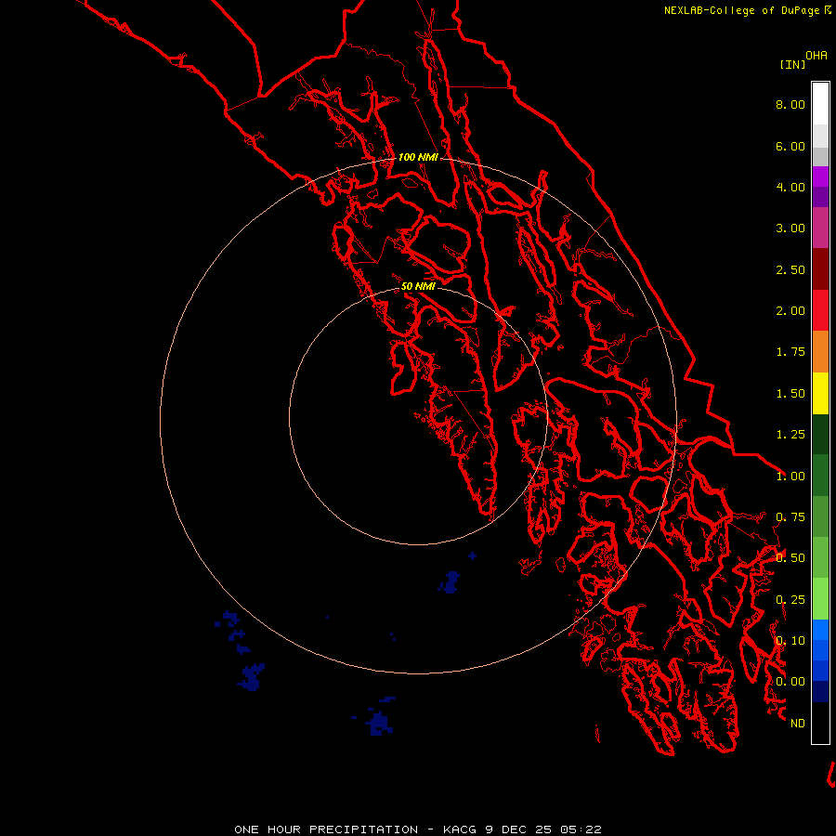The image size is (836, 836).
Task: Click the 1.75 legend value
Action: [790, 352]
